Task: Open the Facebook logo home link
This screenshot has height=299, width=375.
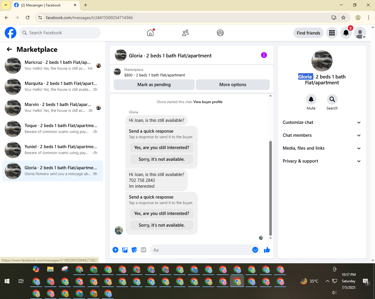Action: pyautogui.click(x=11, y=33)
